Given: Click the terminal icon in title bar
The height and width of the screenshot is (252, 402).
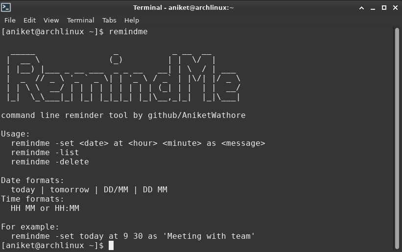Looking at the screenshot, I should [6, 7].
